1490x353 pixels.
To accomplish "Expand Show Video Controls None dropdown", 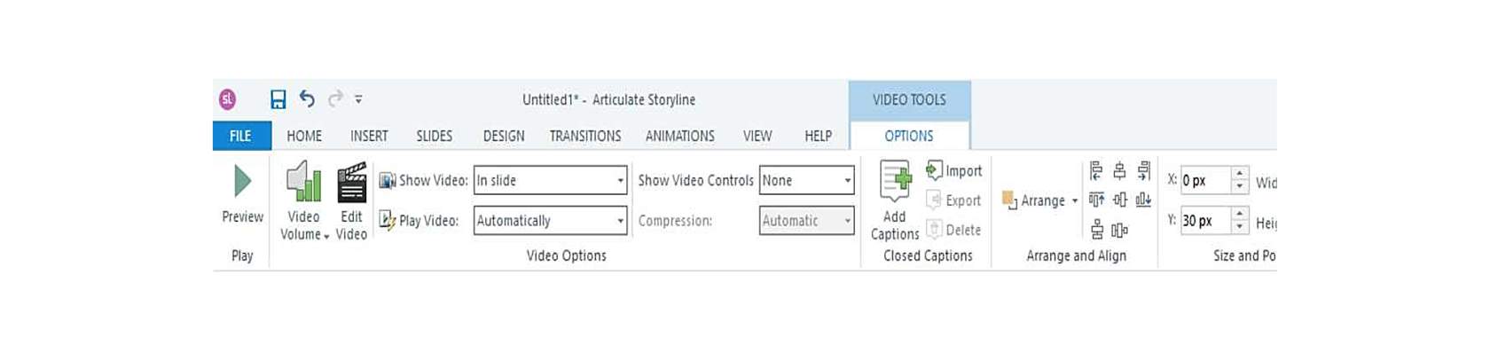I will pos(847,180).
